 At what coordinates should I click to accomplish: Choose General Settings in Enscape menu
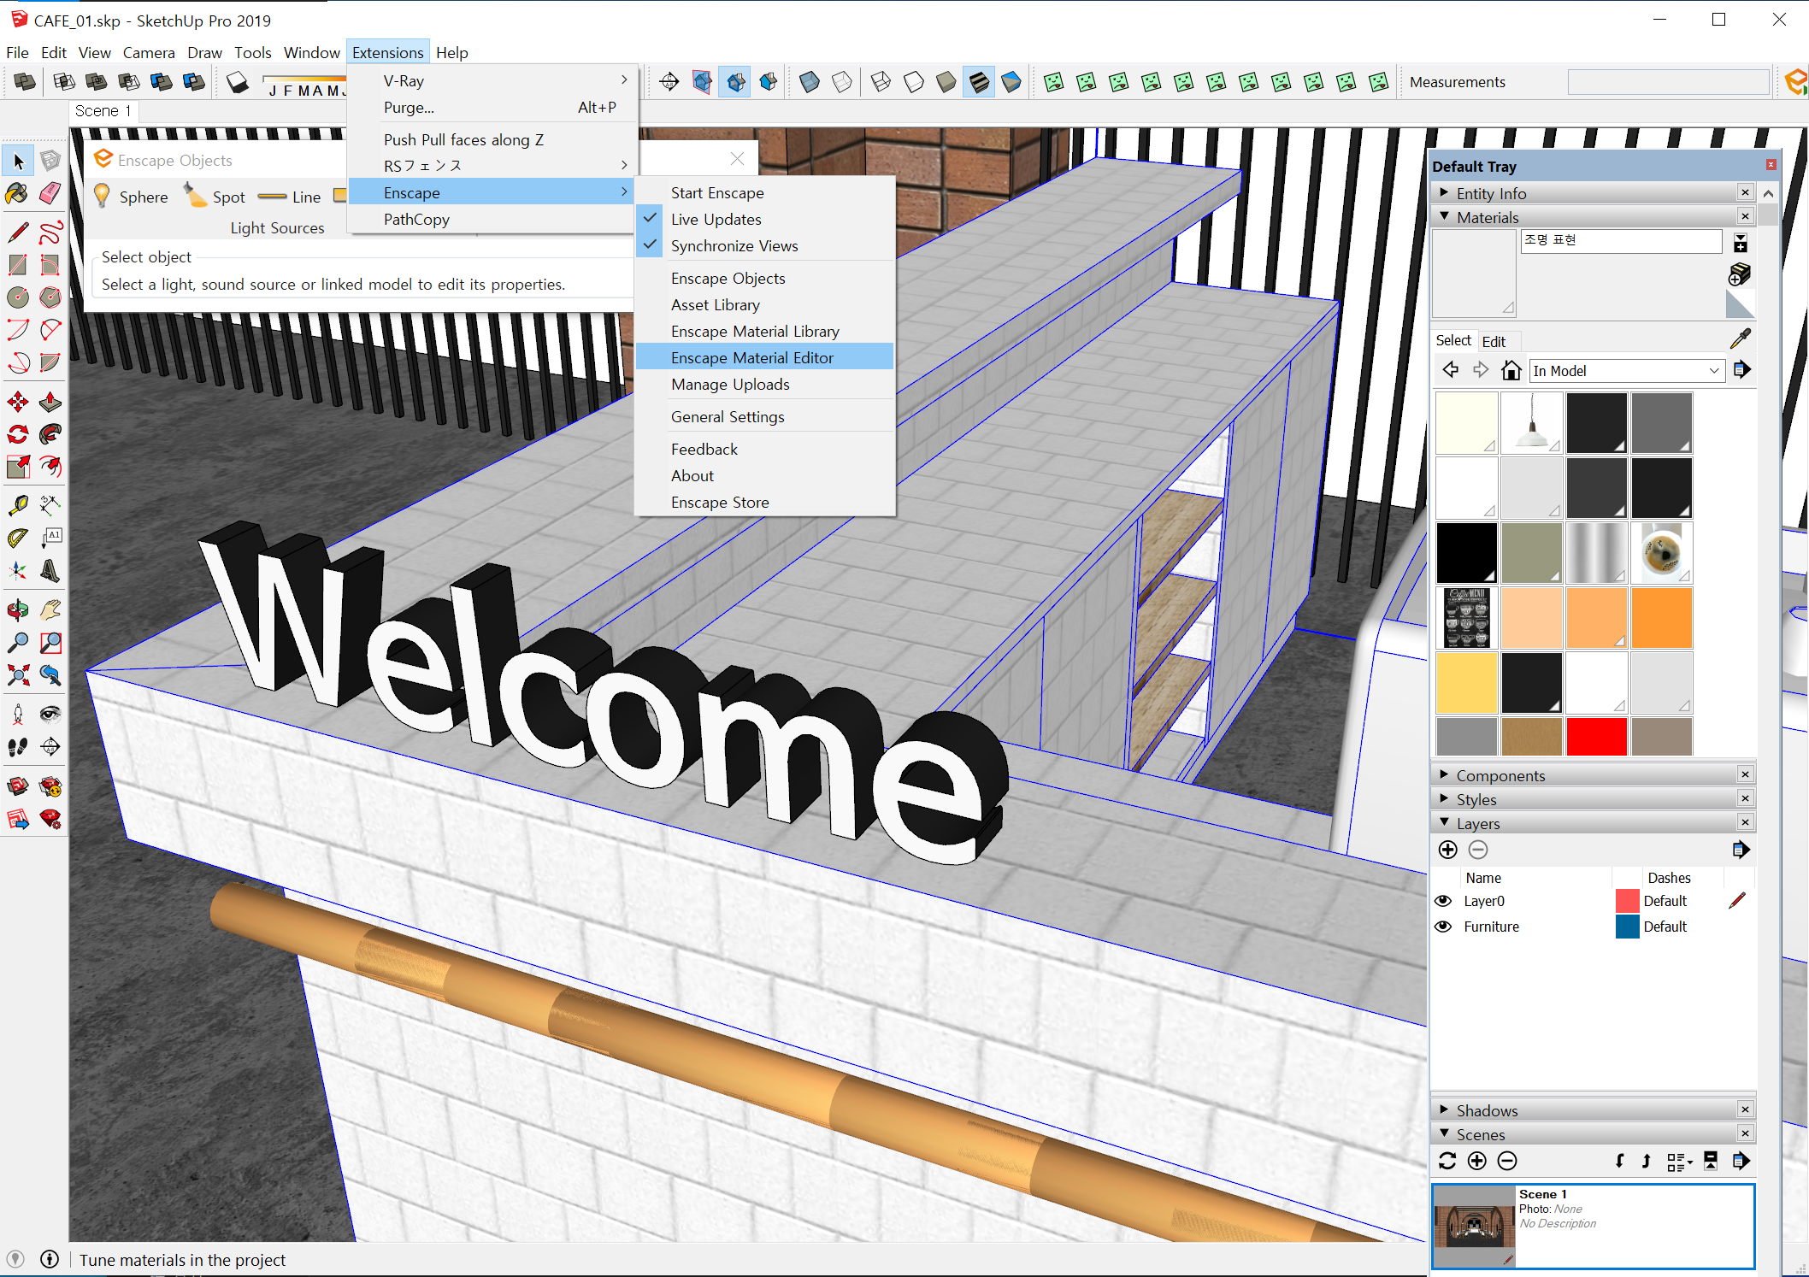click(x=765, y=416)
